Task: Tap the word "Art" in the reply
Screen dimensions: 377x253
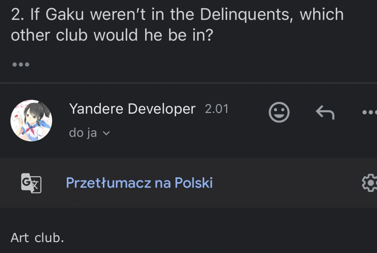Action: (x=20, y=238)
